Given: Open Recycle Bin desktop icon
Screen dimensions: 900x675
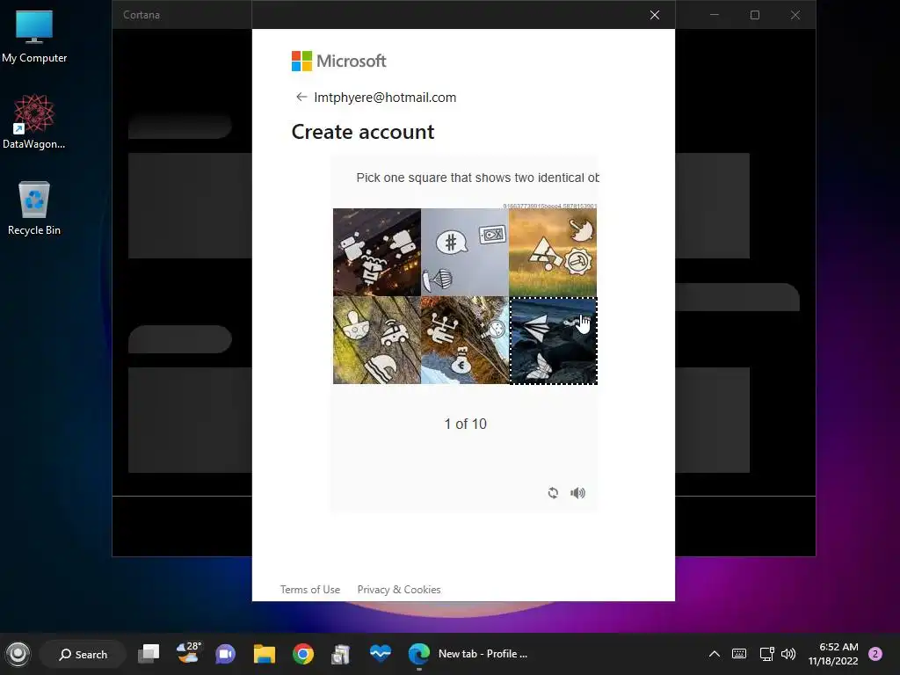Looking at the screenshot, I should [34, 207].
